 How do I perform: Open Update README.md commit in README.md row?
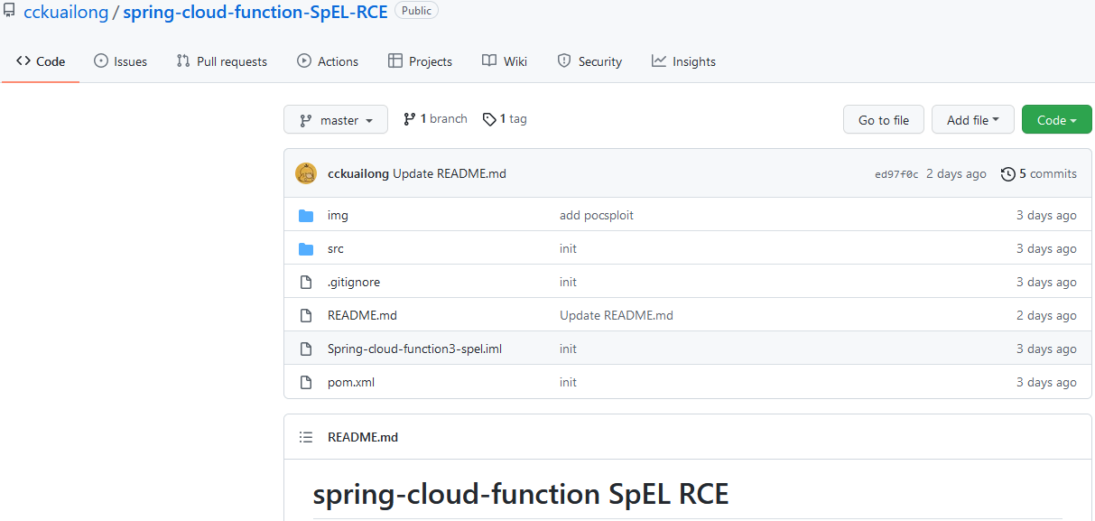click(x=617, y=316)
